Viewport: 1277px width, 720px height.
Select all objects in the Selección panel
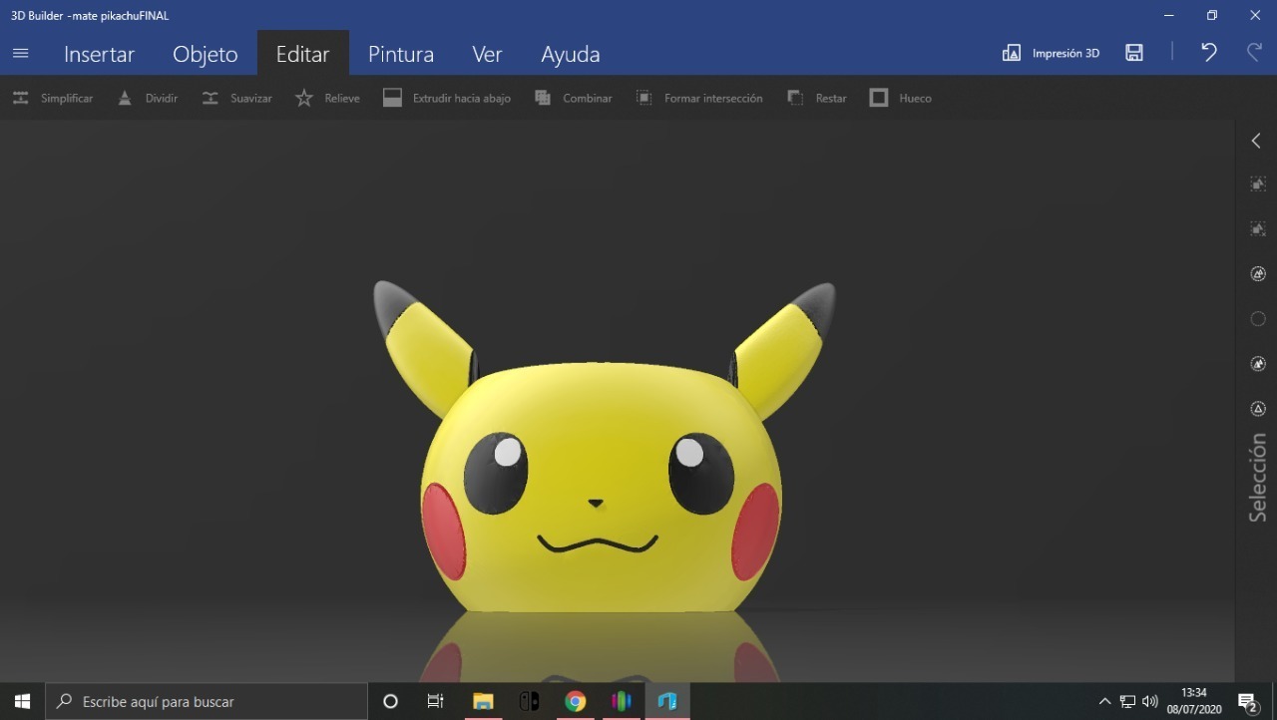(1257, 183)
